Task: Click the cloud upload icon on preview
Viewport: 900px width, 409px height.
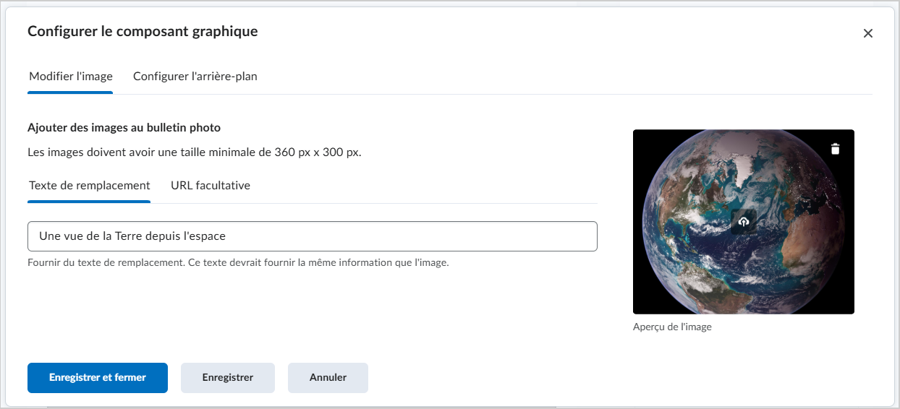Action: (744, 222)
